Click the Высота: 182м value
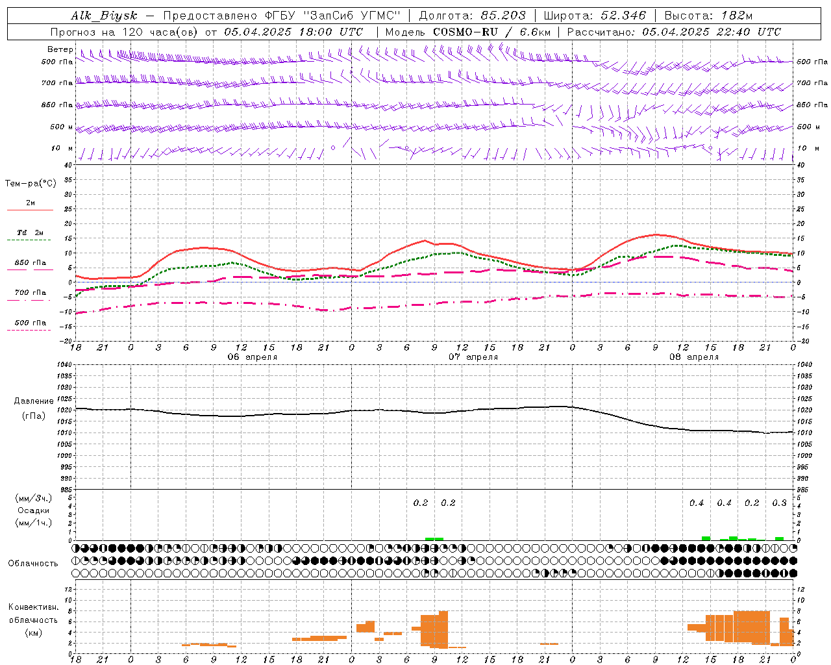Screen dimensions: 831x665 (x=708, y=16)
